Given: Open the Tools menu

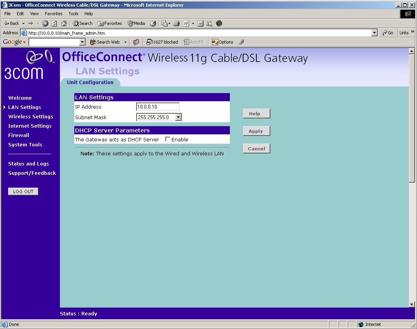Looking at the screenshot, I should (x=74, y=14).
